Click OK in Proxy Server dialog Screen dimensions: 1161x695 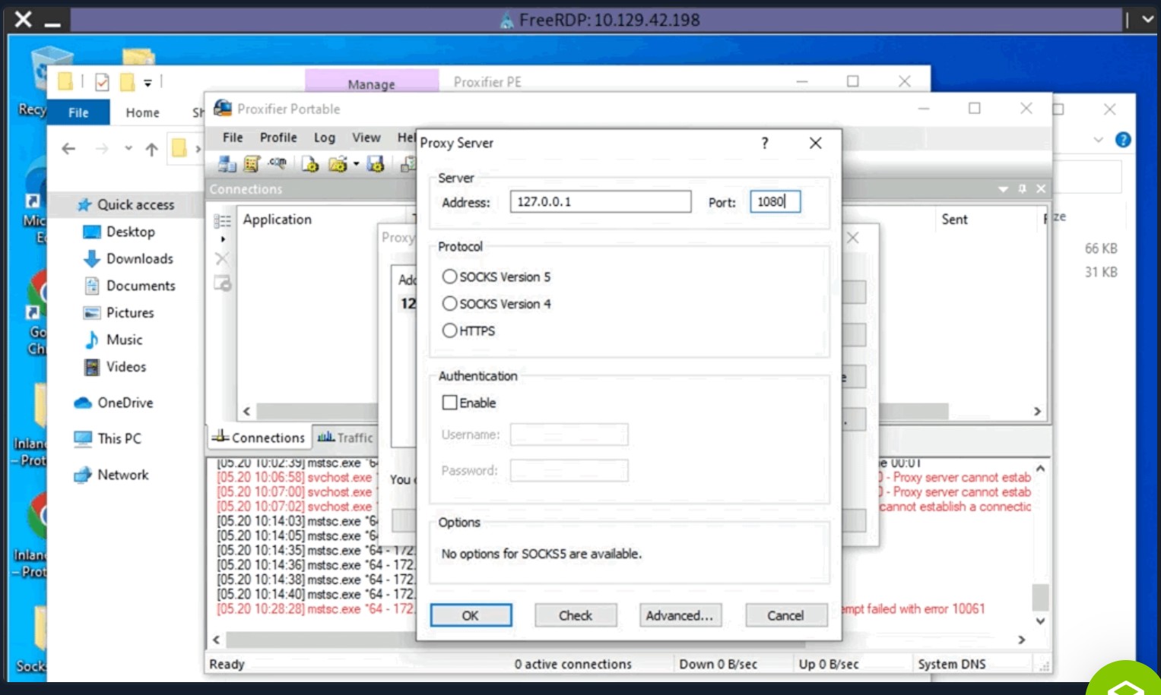pyautogui.click(x=471, y=615)
